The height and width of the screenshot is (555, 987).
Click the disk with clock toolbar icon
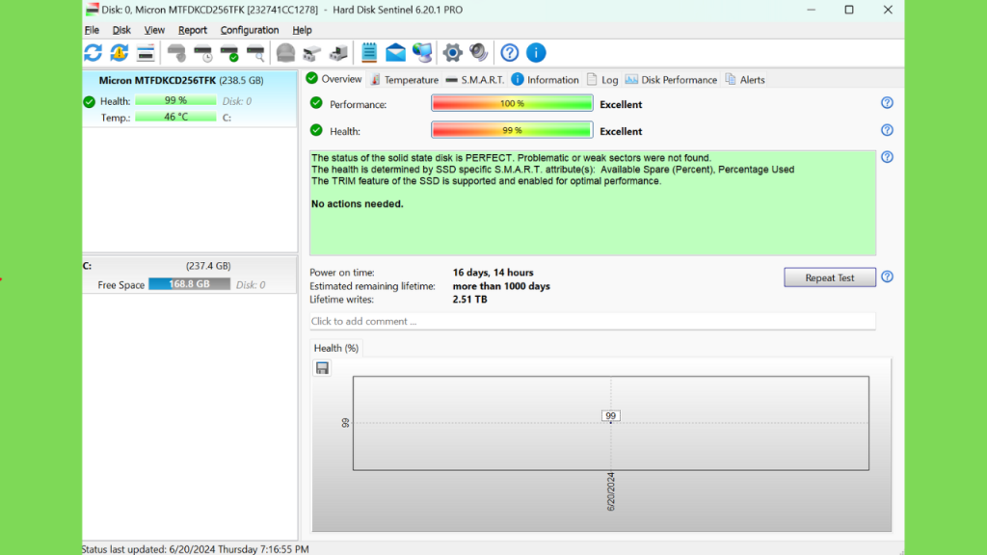click(x=203, y=53)
